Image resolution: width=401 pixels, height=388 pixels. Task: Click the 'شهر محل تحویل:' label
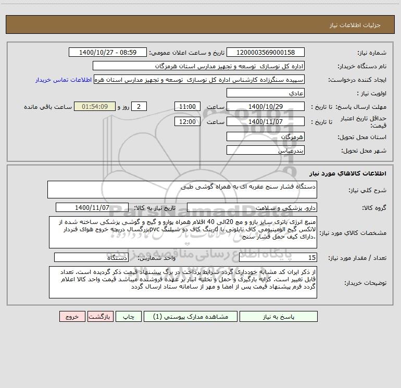point(364,151)
